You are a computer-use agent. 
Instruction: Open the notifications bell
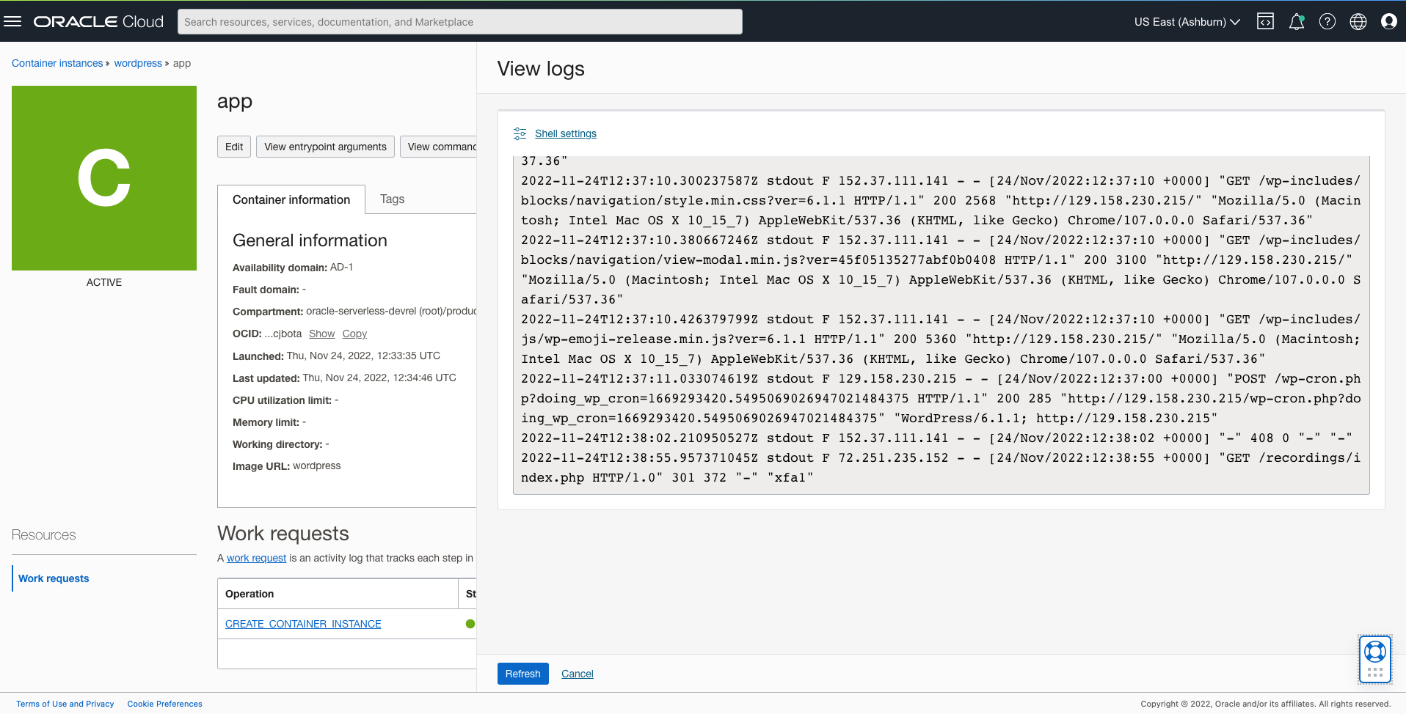click(x=1296, y=21)
